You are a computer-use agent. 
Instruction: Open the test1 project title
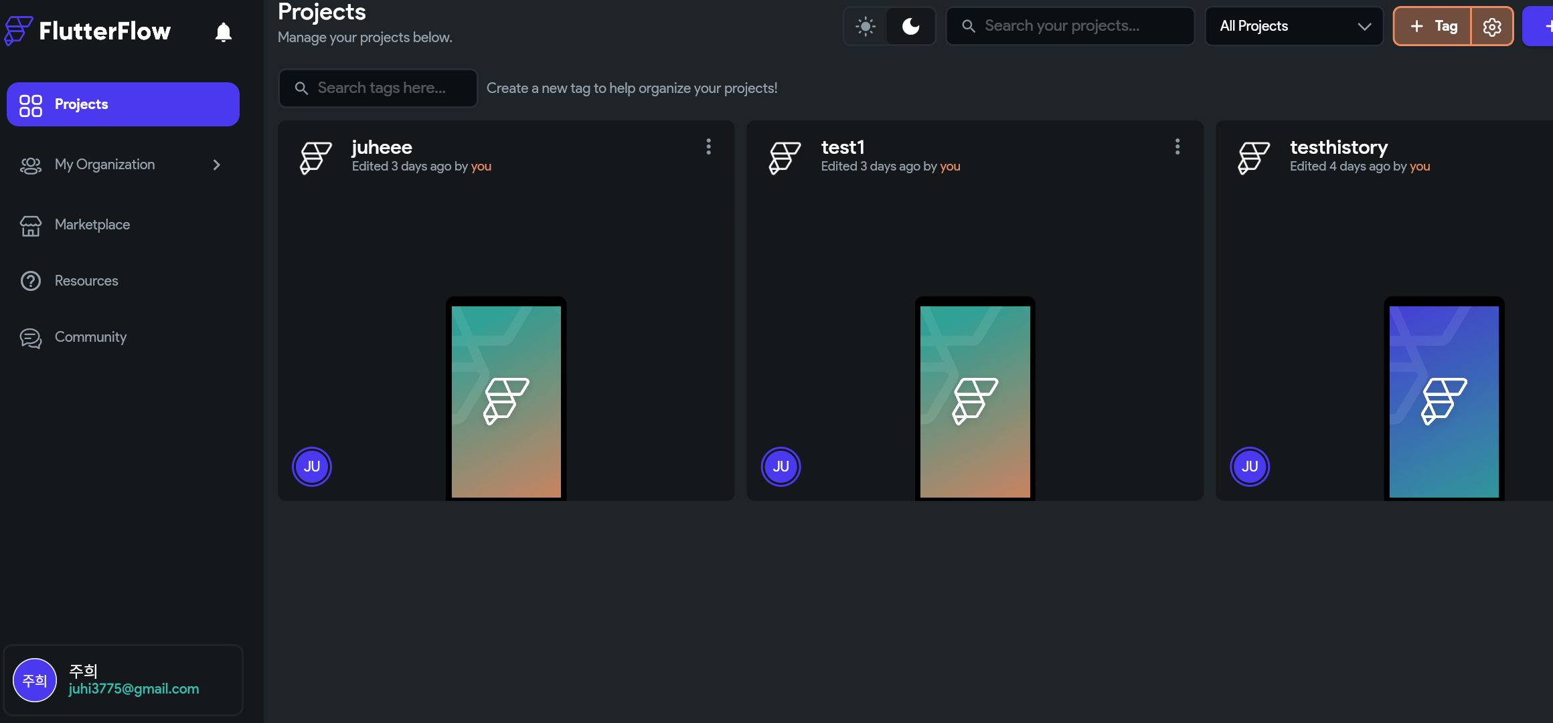tap(843, 147)
